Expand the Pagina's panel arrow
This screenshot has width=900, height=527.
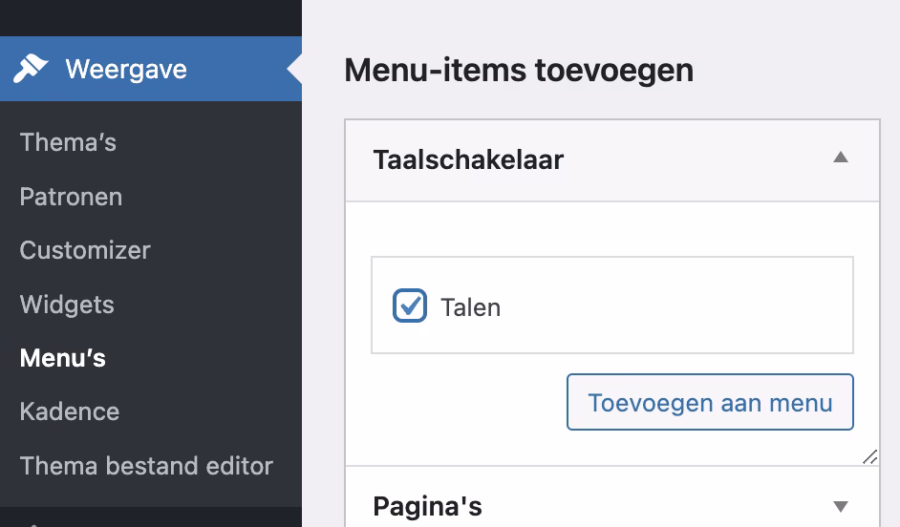841,506
